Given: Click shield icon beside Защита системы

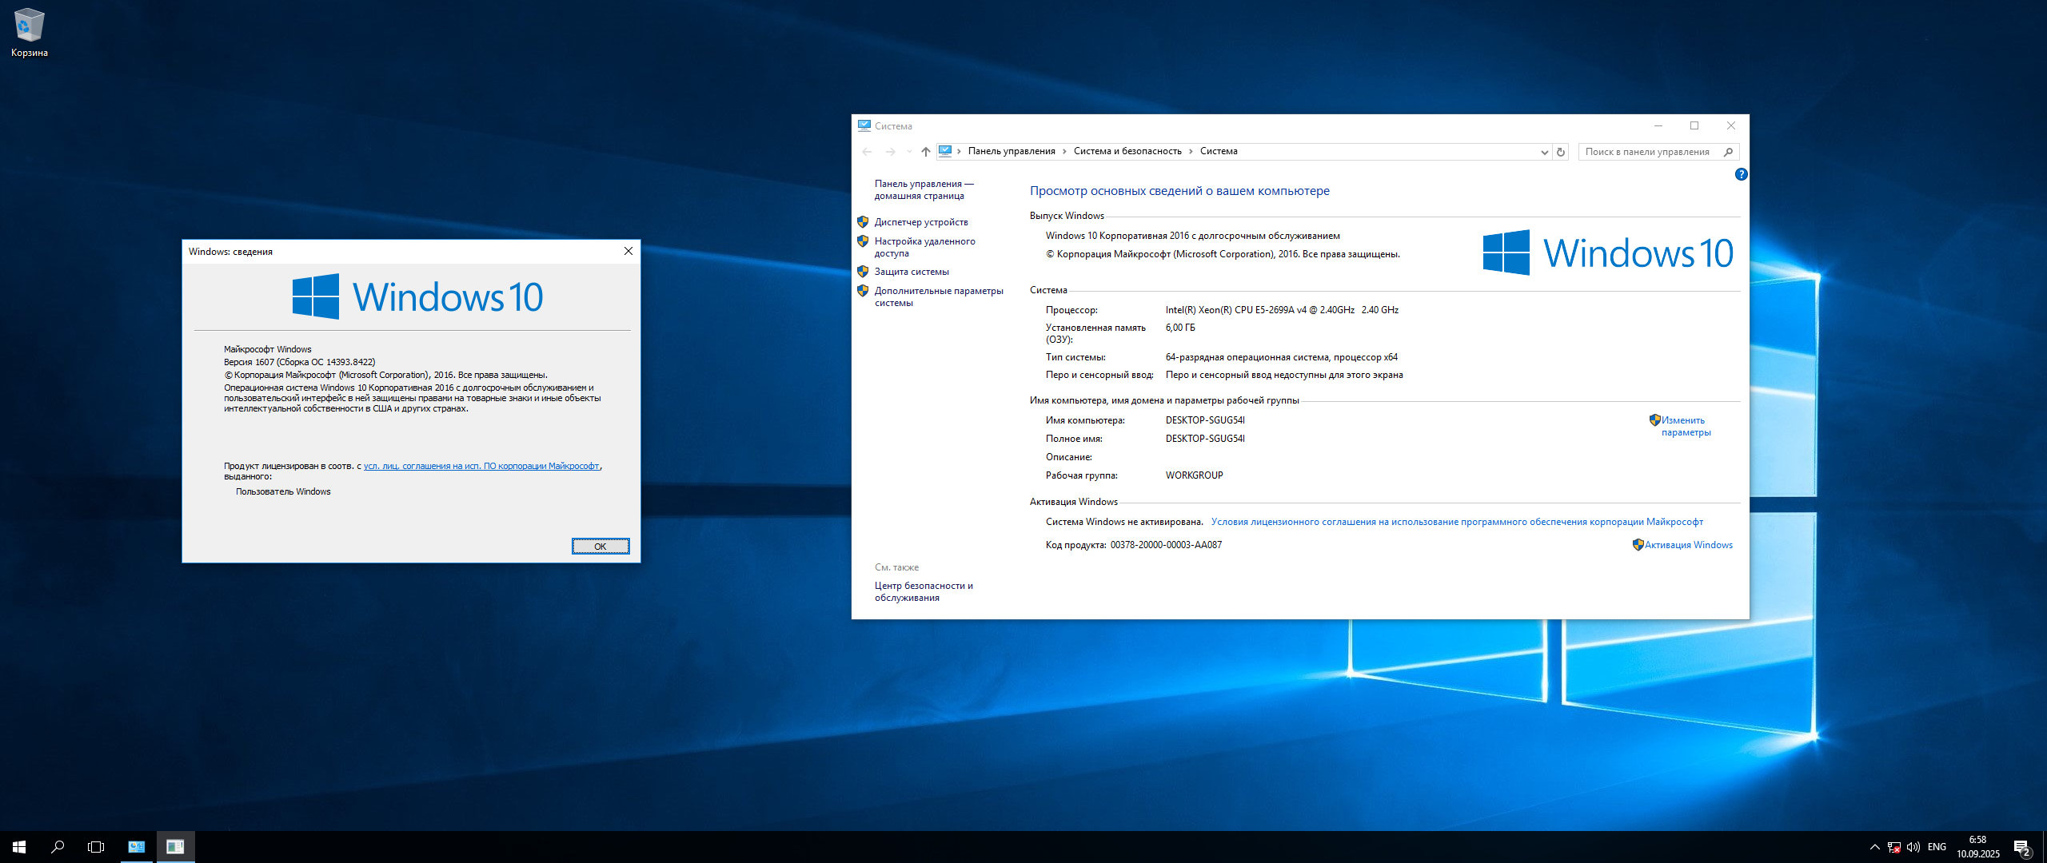Looking at the screenshot, I should pos(863,272).
